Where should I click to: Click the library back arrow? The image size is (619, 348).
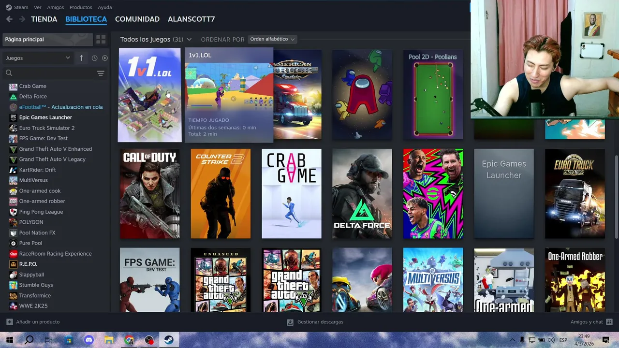click(9, 19)
